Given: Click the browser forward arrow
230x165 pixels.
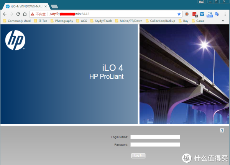Looking at the screenshot, I should coord(11,14).
